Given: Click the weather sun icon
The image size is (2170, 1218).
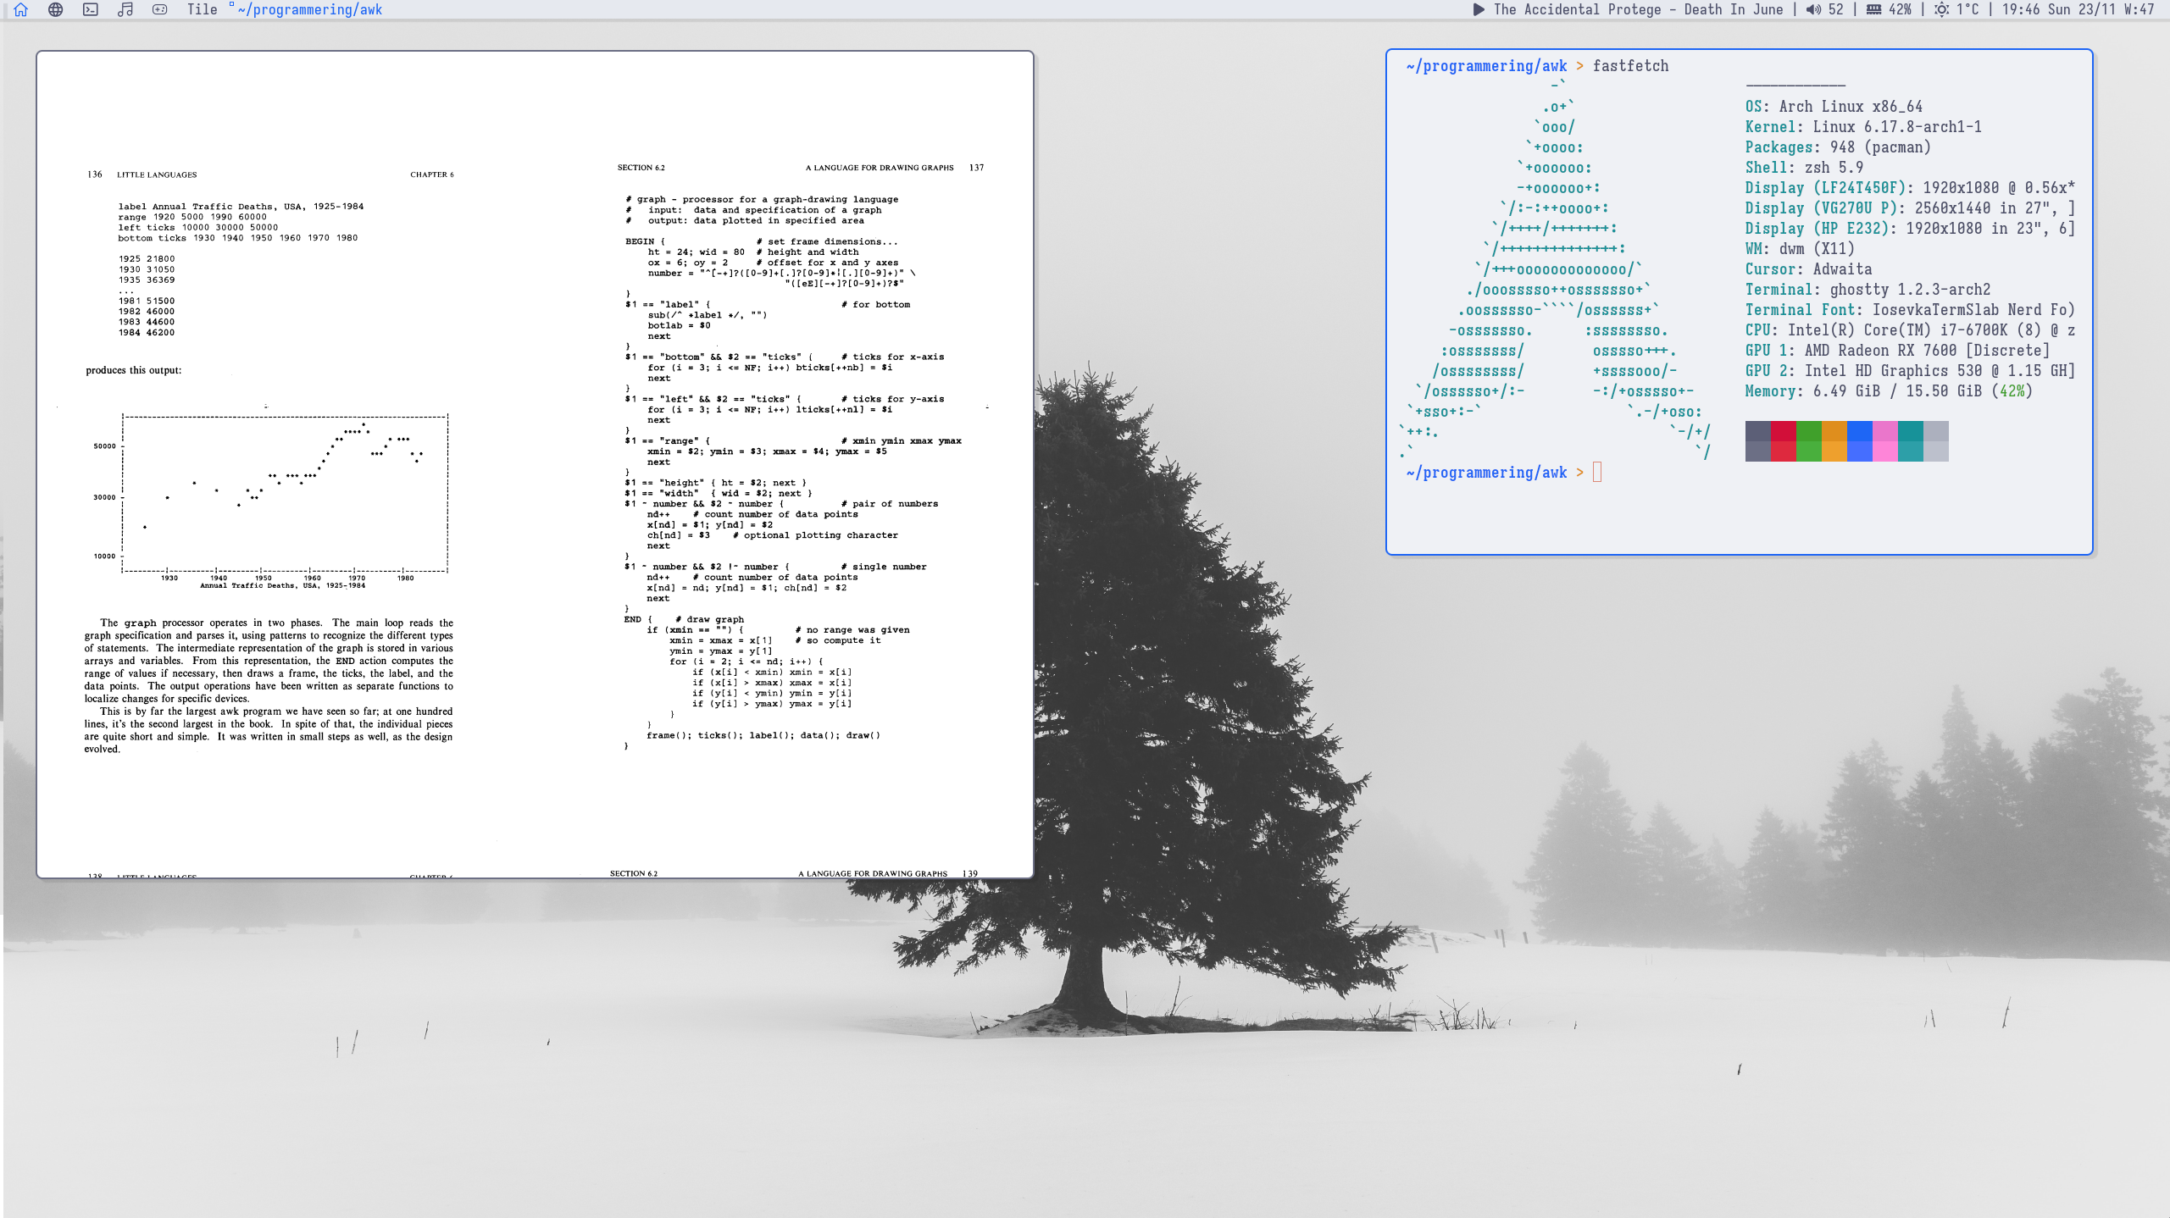Looking at the screenshot, I should (1941, 9).
